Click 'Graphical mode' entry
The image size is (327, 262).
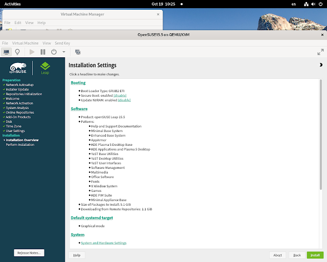(93, 226)
